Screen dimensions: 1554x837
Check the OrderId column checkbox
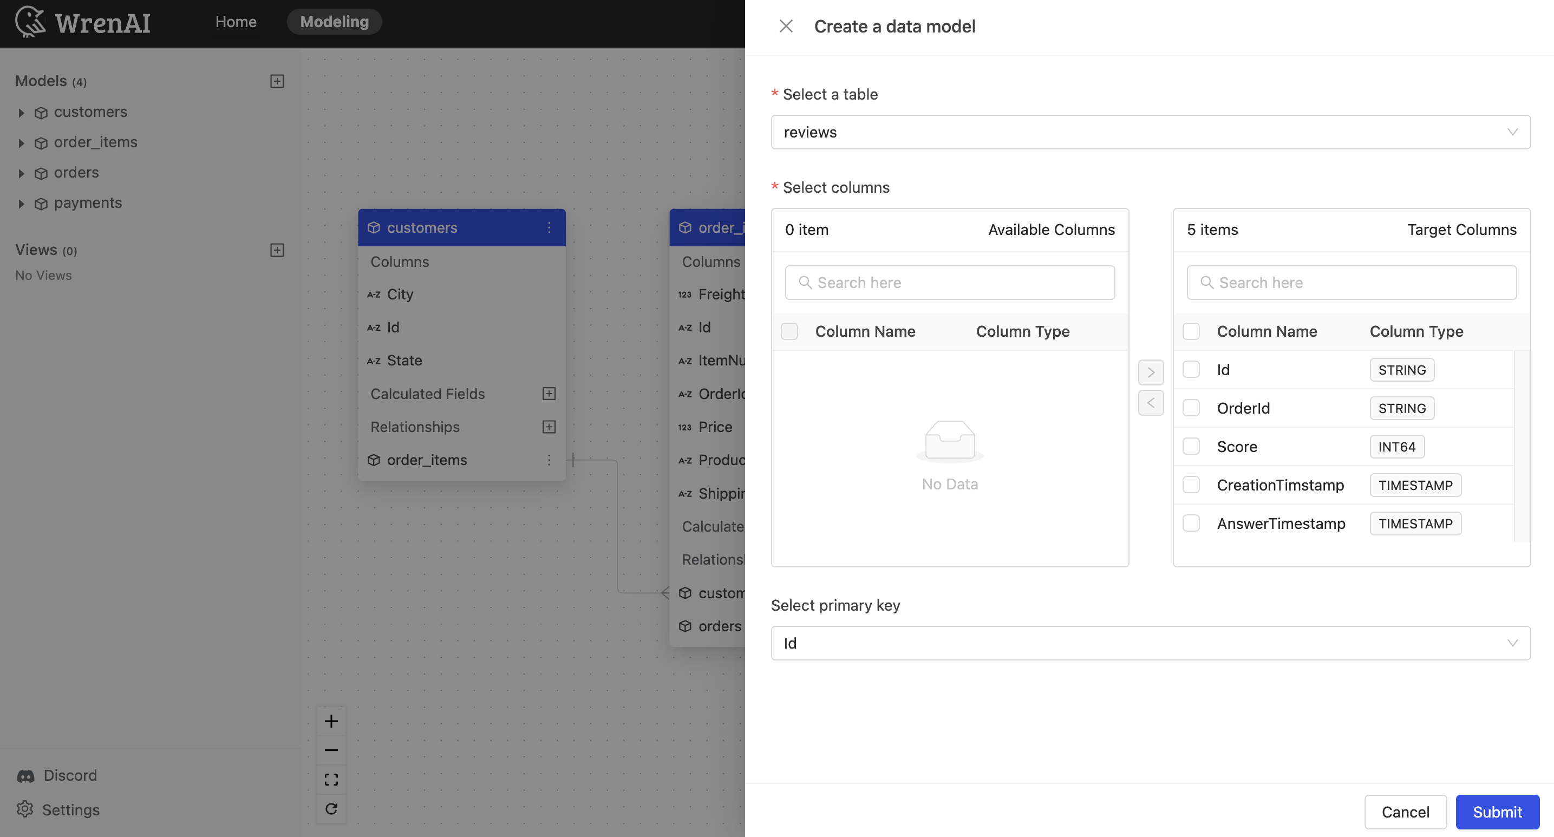1191,408
